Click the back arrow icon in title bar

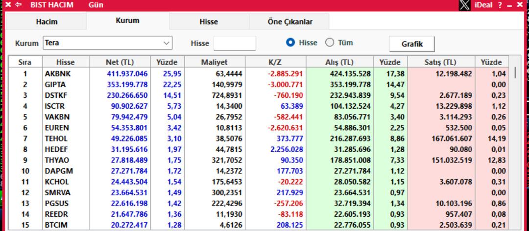pos(19,5)
